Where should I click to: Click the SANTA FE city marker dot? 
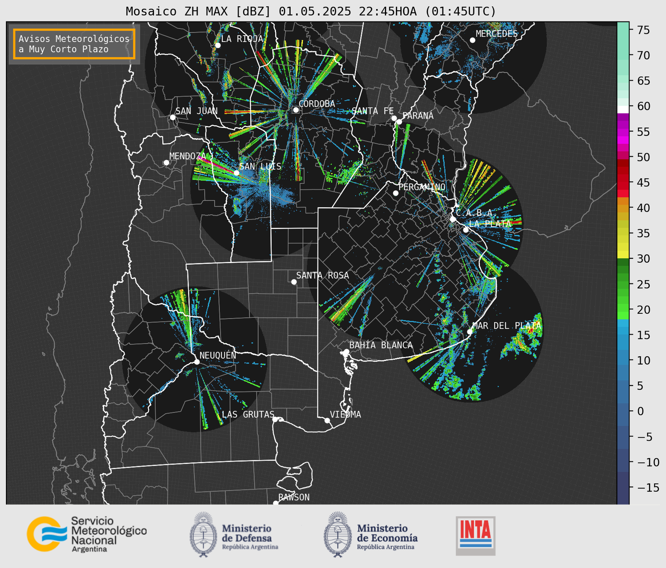pos(394,118)
